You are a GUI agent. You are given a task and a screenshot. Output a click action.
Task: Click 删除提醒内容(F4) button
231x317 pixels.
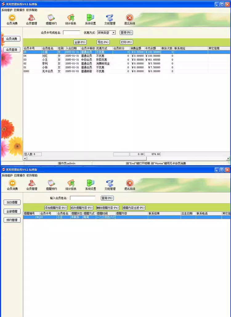point(107,208)
